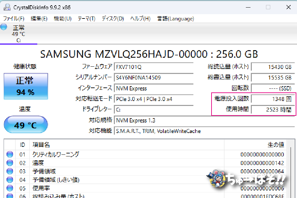This screenshot has height=198, width=297.
Task: Click the 正常 94 % health status button
Action: pyautogui.click(x=26, y=86)
